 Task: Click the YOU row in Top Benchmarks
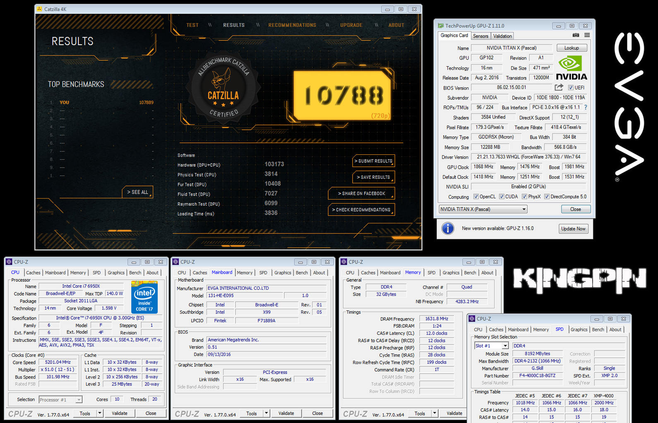coord(102,102)
